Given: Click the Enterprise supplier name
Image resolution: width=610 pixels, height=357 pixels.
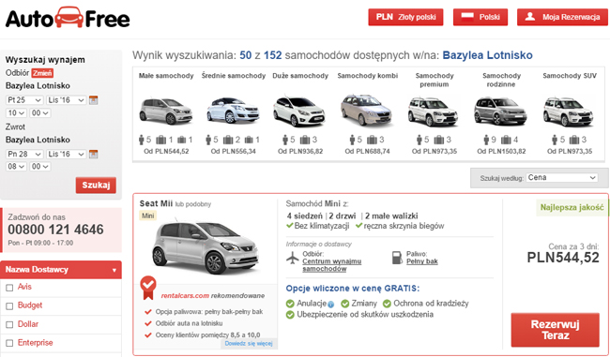Looking at the screenshot, I should (x=35, y=343).
